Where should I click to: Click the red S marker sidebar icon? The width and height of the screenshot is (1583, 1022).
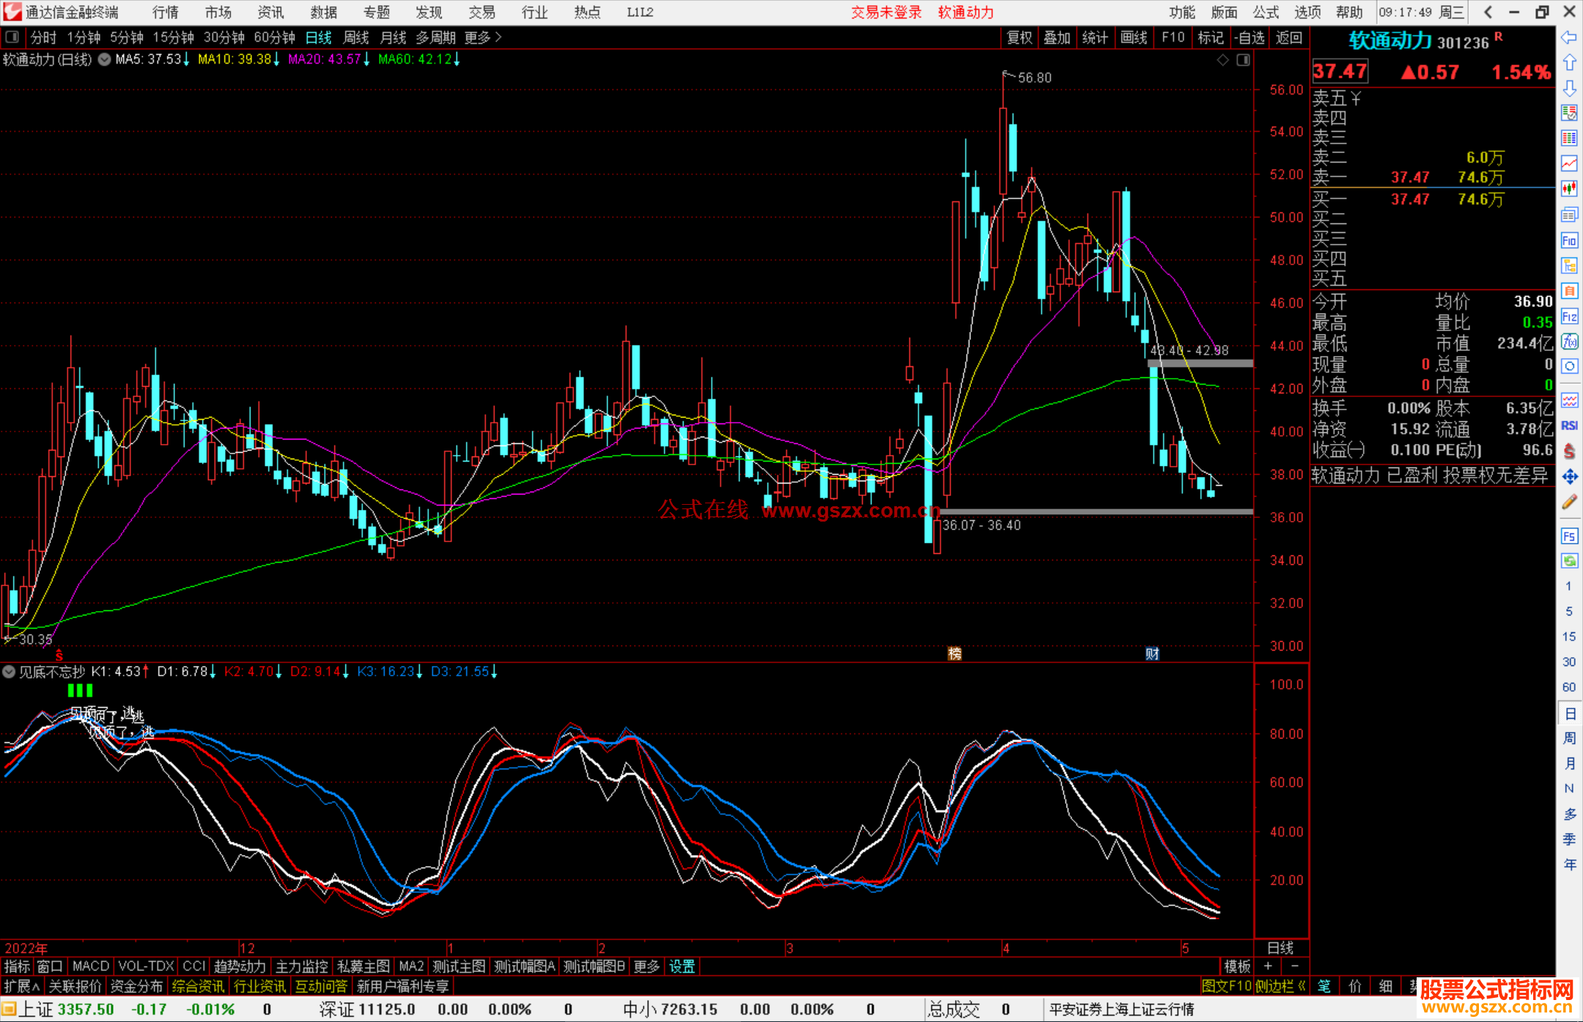(x=1569, y=451)
